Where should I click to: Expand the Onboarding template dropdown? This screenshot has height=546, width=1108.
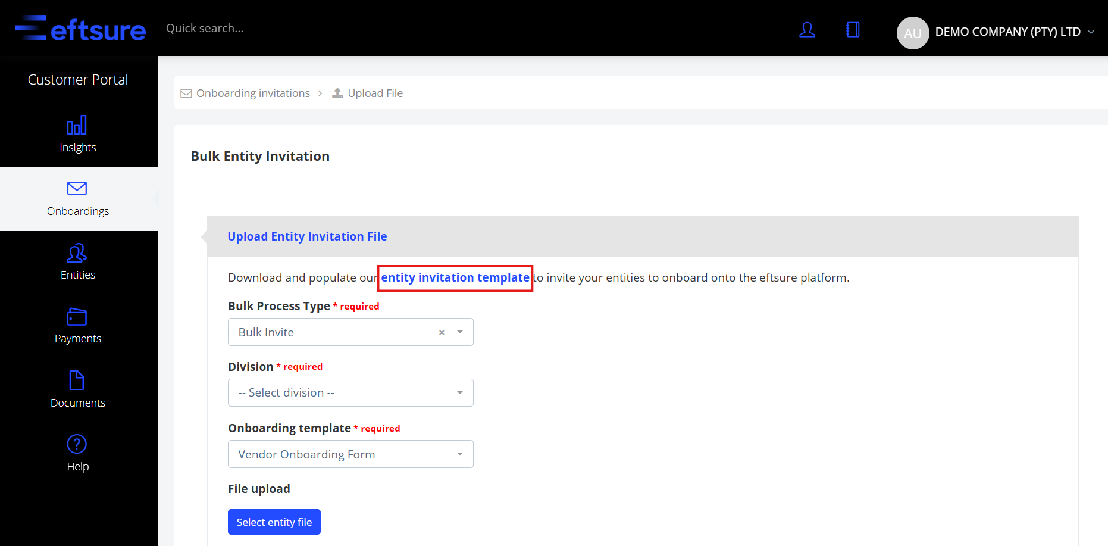(x=350, y=454)
